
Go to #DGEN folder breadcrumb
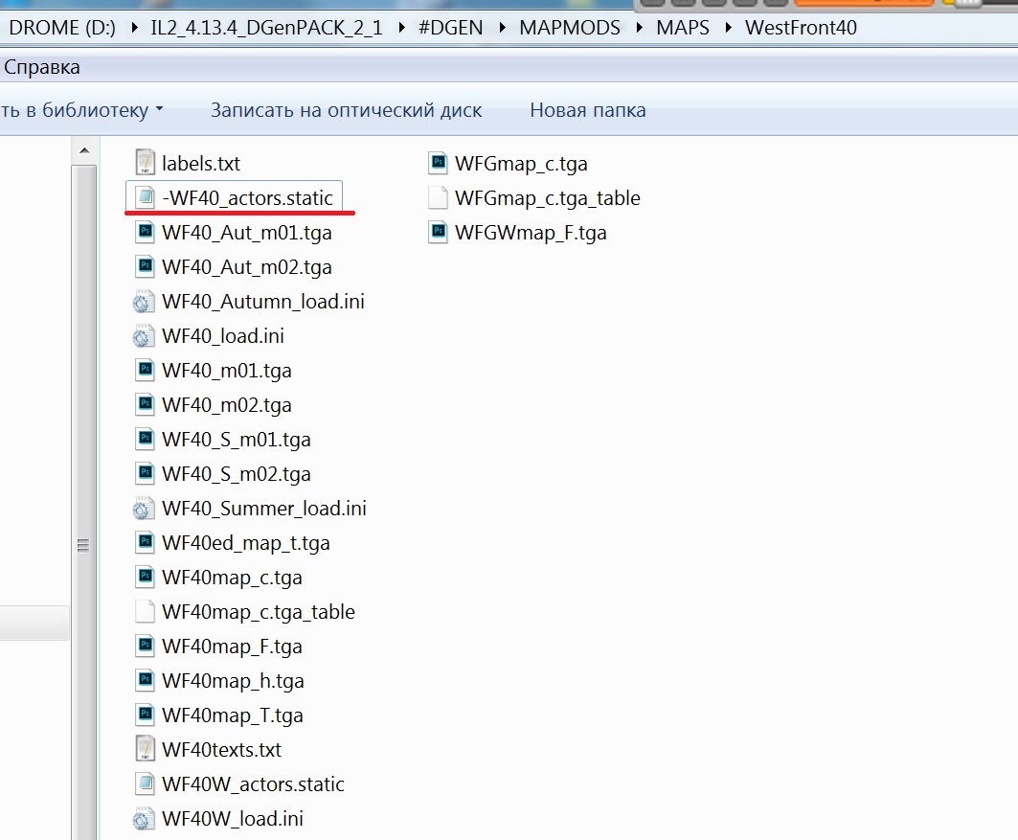450,28
